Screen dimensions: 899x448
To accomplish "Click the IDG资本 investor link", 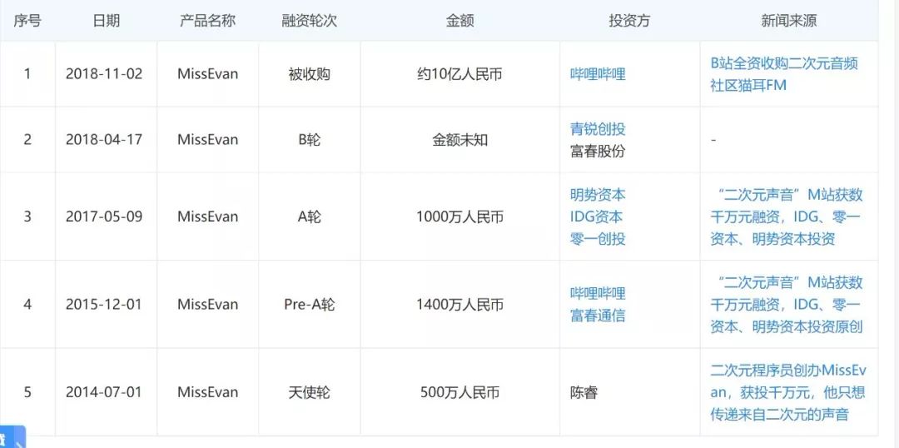I will [596, 217].
